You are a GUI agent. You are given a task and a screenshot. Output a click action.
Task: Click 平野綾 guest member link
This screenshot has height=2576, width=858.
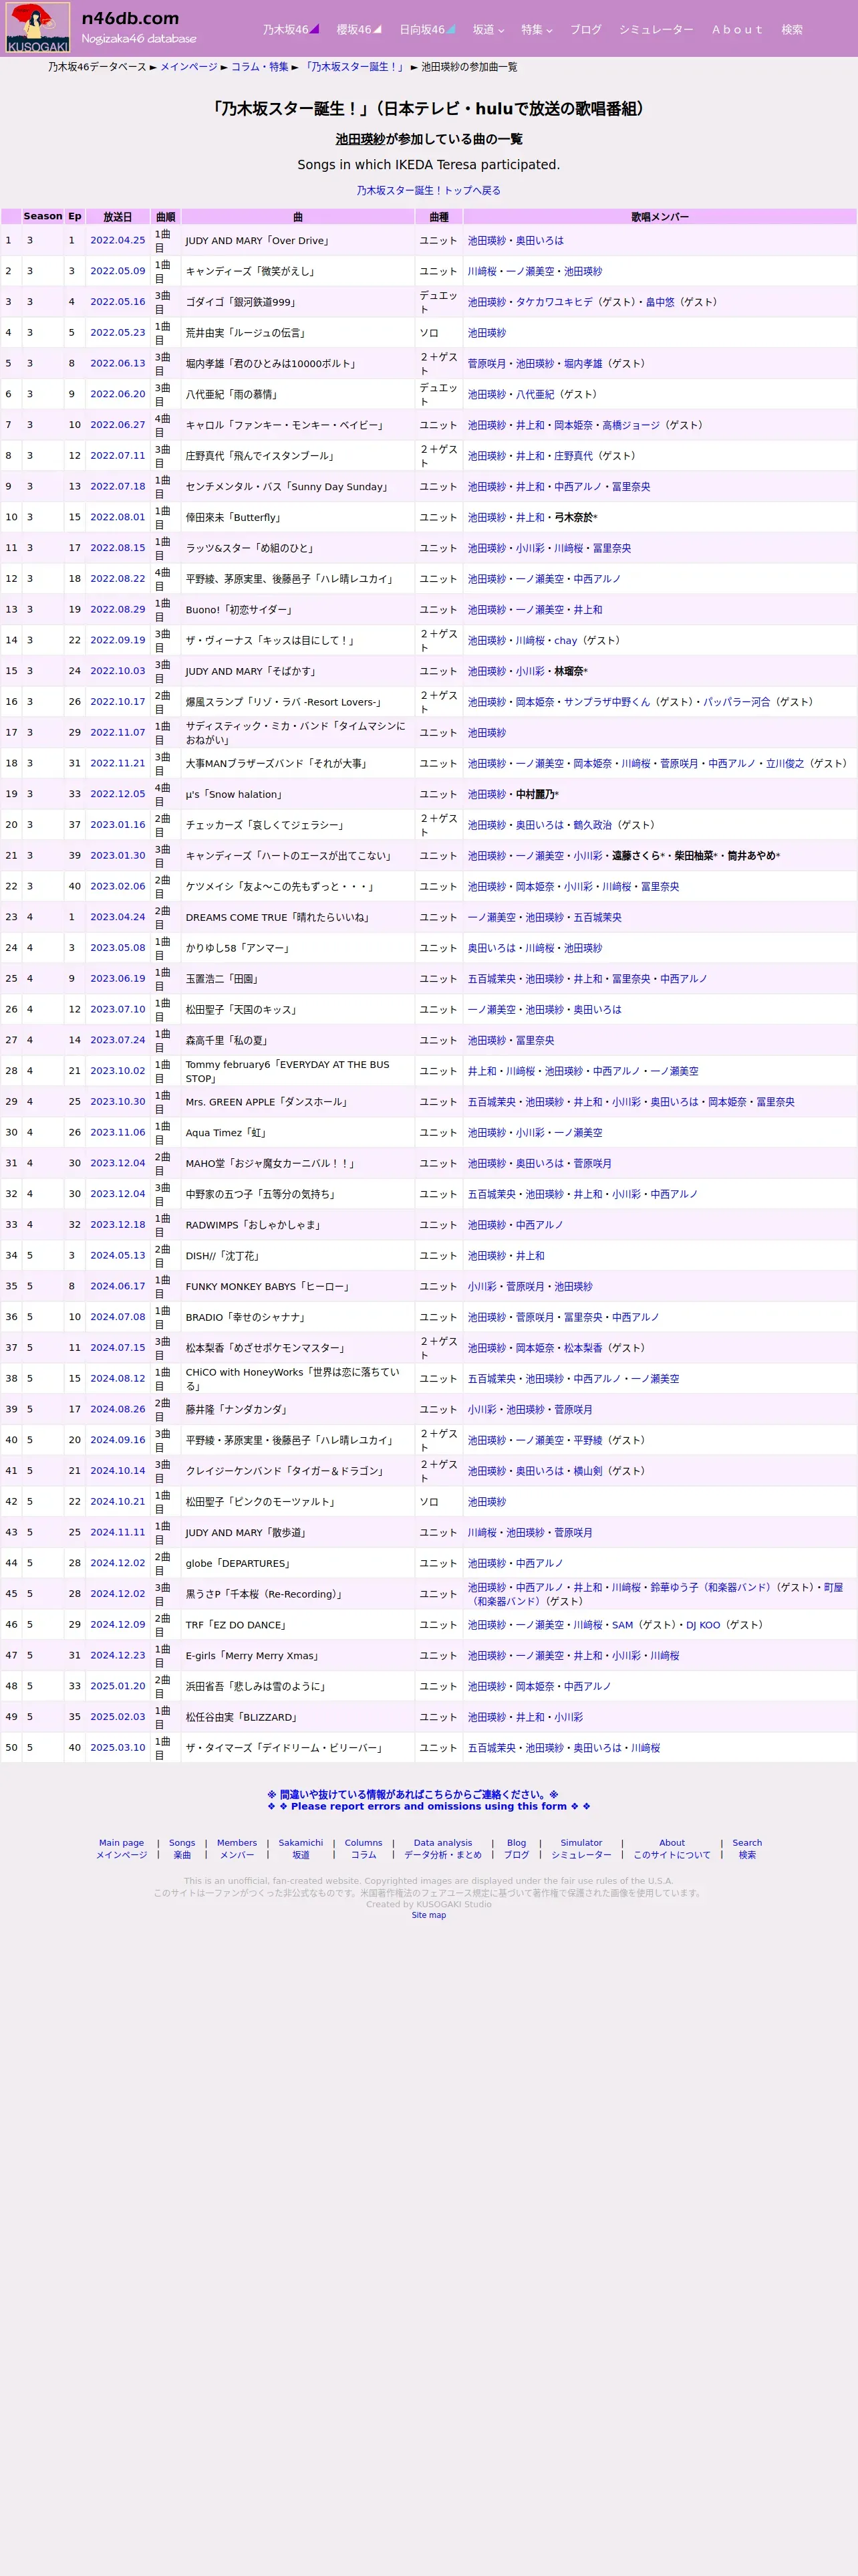(x=588, y=1441)
